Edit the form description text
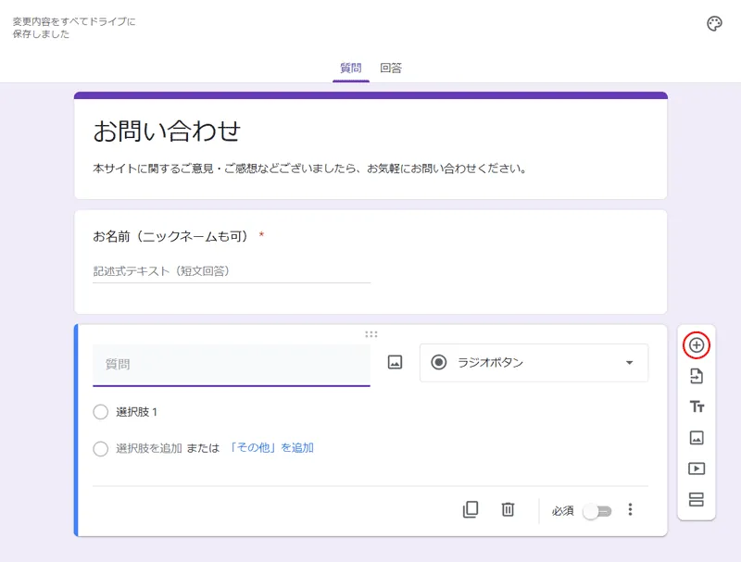741x562 pixels. click(310, 169)
